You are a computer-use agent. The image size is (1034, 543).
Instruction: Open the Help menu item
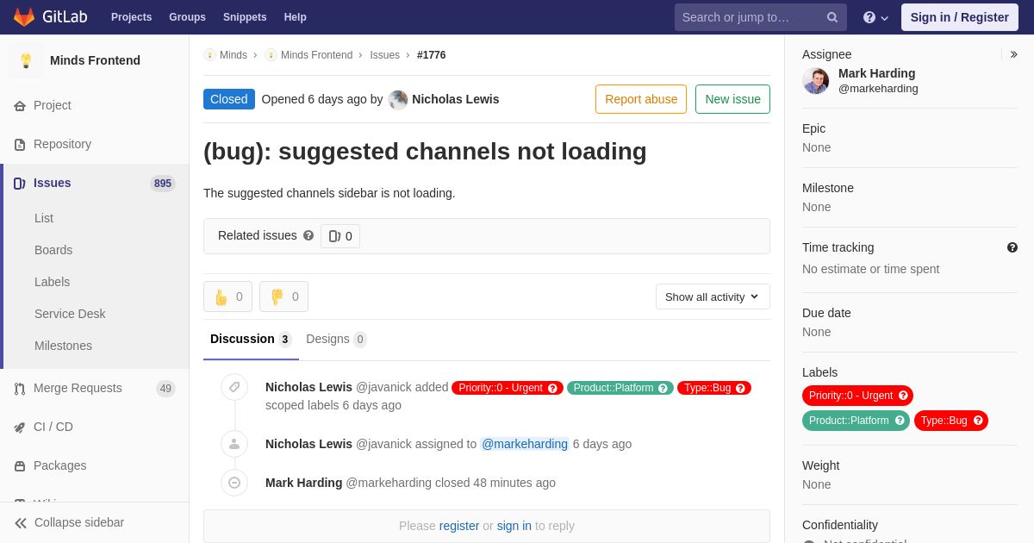296,17
